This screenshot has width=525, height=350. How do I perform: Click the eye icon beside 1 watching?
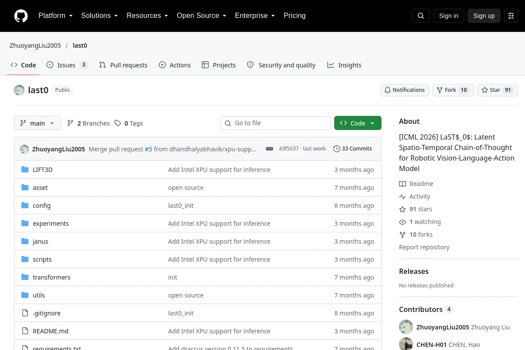[x=402, y=222]
